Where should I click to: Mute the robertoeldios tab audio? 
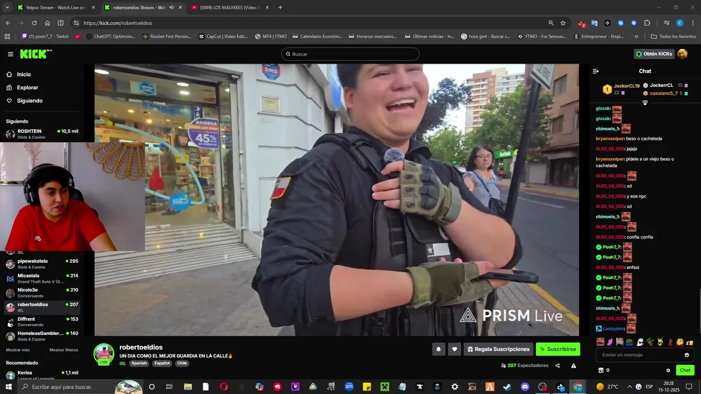pyautogui.click(x=171, y=8)
